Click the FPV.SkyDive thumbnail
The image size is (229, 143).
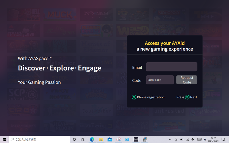24,30
